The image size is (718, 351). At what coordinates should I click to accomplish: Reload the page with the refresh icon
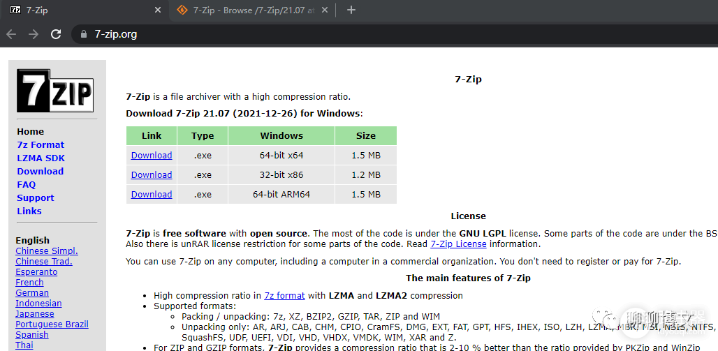click(x=56, y=34)
